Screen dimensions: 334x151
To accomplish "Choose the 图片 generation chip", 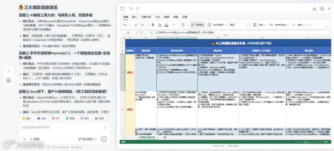I will 27,119.
